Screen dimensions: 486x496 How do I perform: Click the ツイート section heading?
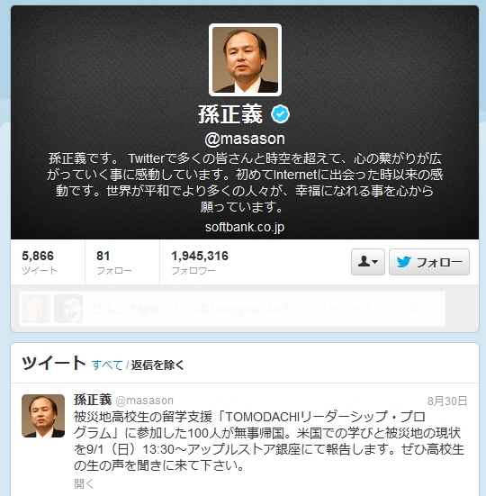coord(53,363)
